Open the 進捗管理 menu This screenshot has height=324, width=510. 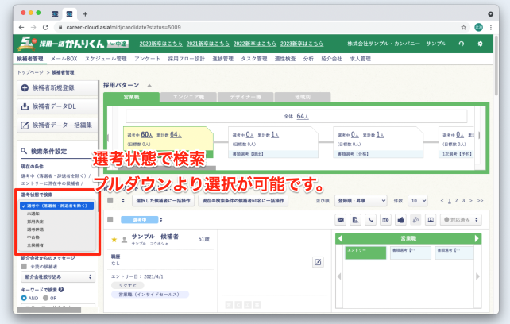point(222,59)
